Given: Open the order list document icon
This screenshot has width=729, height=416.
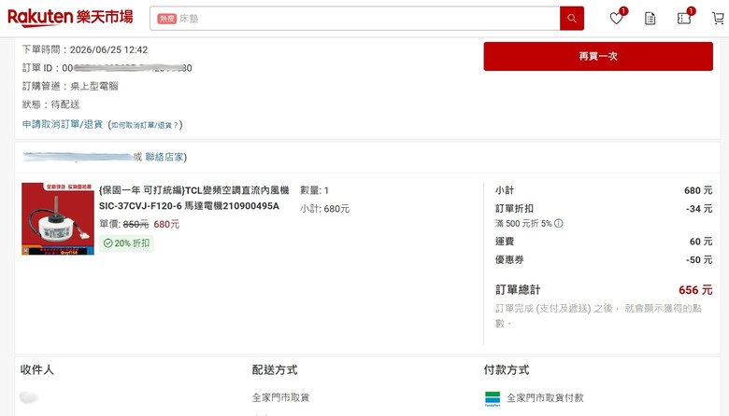Looking at the screenshot, I should point(650,19).
